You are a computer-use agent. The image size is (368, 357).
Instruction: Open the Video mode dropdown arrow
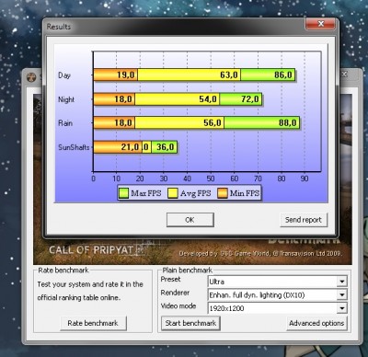(341, 308)
